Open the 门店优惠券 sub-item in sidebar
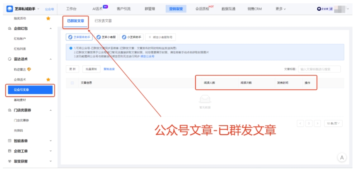 pyautogui.click(x=21, y=121)
